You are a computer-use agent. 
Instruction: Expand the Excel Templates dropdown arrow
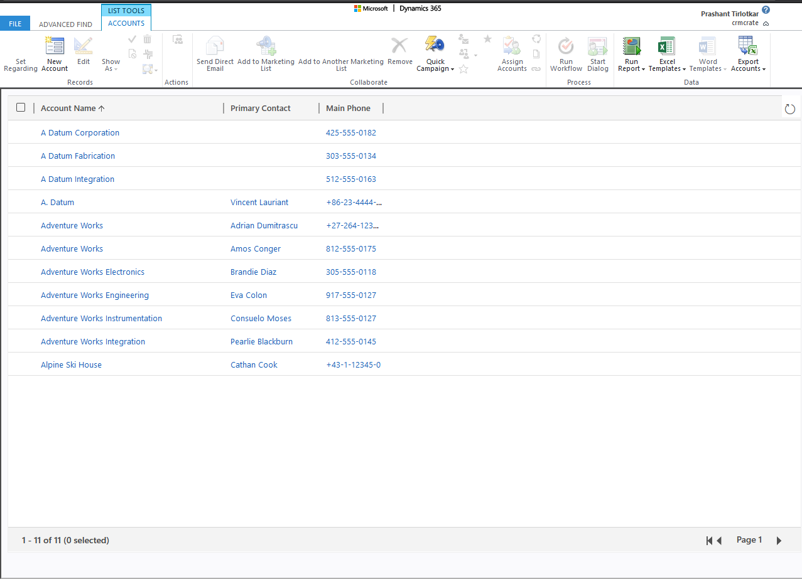[685, 69]
